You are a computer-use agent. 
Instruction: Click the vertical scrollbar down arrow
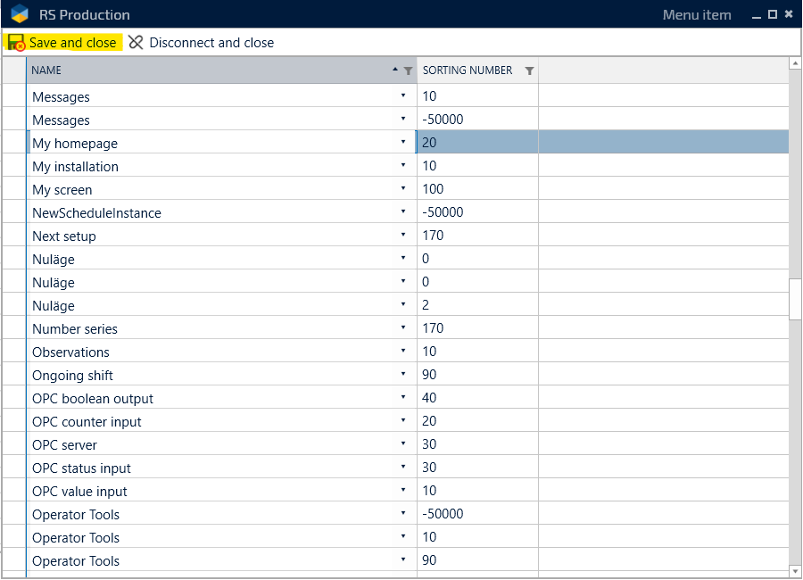[795, 570]
